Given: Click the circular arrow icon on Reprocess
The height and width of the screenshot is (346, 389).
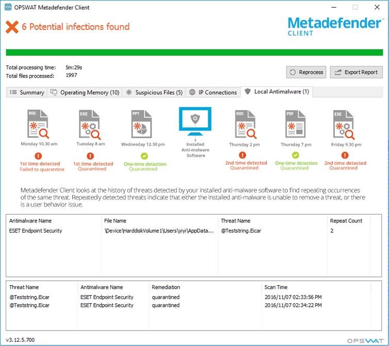Looking at the screenshot, I should coord(293,72).
